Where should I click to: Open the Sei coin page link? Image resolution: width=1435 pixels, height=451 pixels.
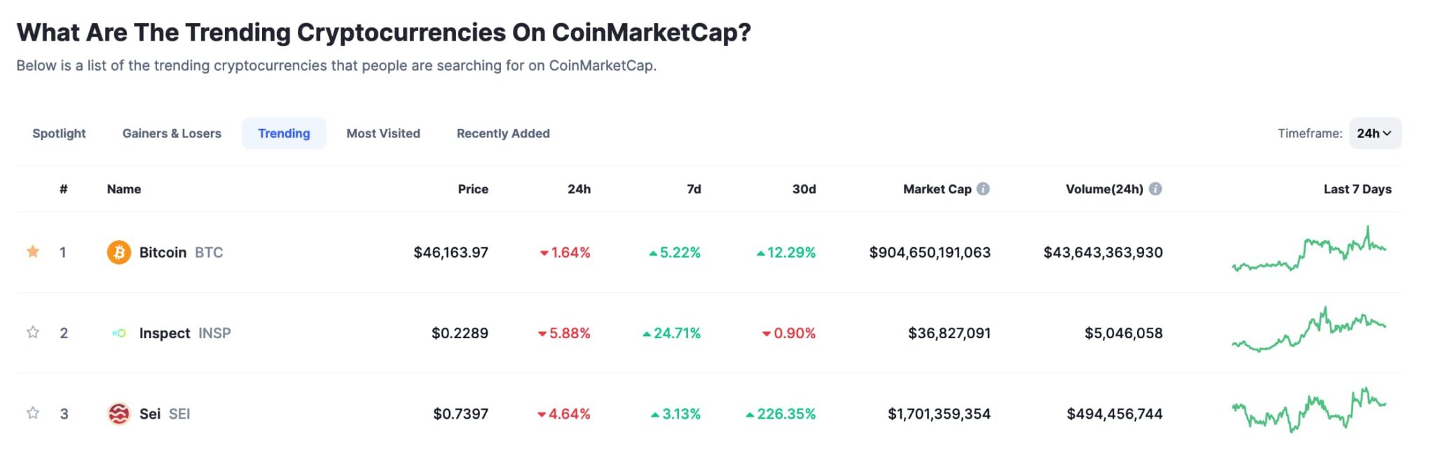coord(151,413)
